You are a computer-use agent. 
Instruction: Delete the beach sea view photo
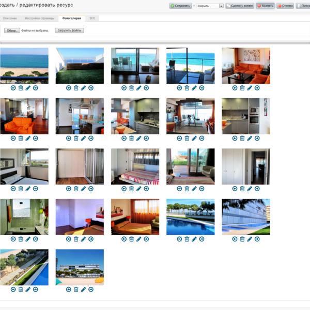click(x=21, y=88)
